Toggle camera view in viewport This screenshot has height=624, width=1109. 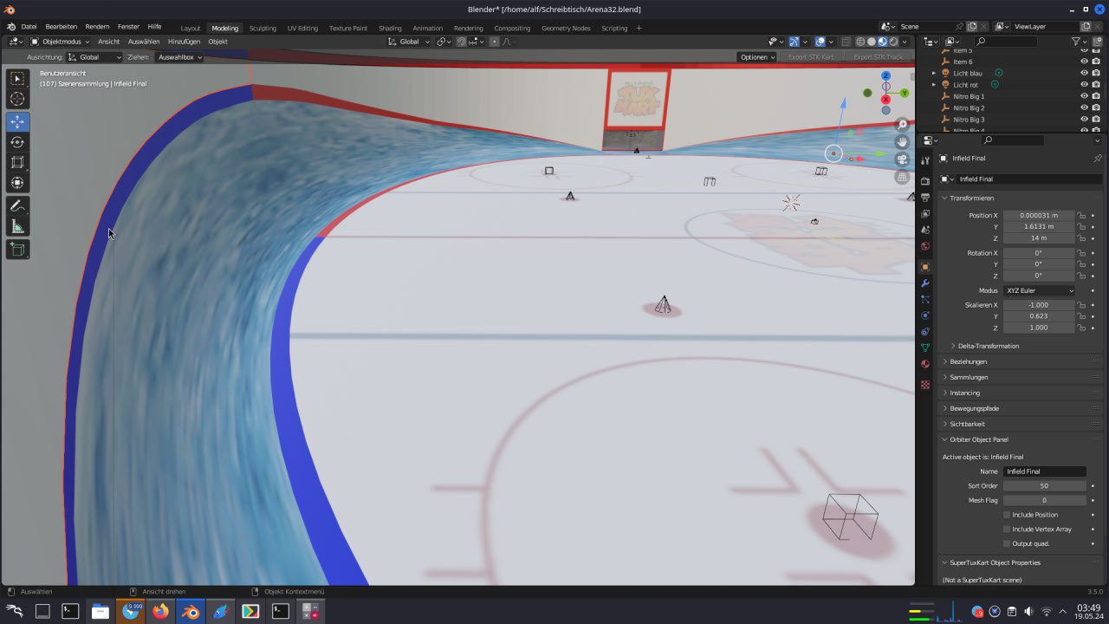pos(902,159)
